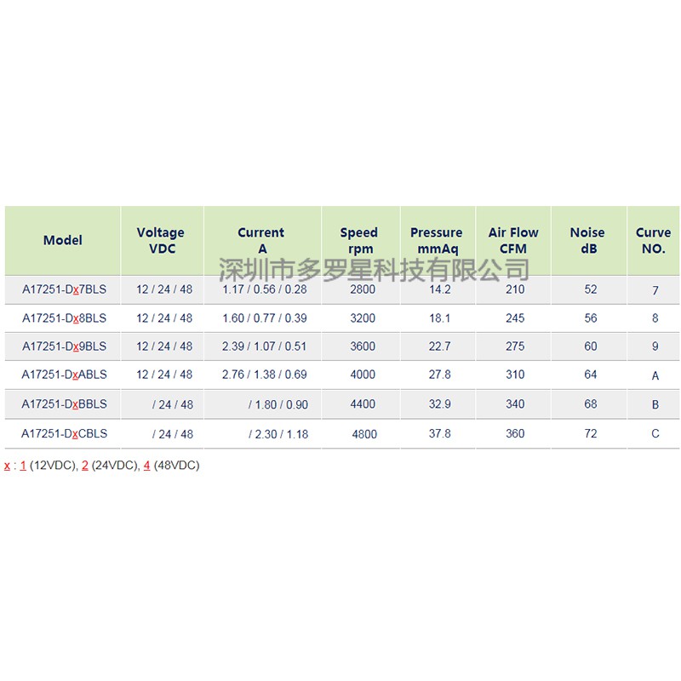Select the A17251-Dx9BLS model row
The image size is (681, 681).
click(64, 346)
